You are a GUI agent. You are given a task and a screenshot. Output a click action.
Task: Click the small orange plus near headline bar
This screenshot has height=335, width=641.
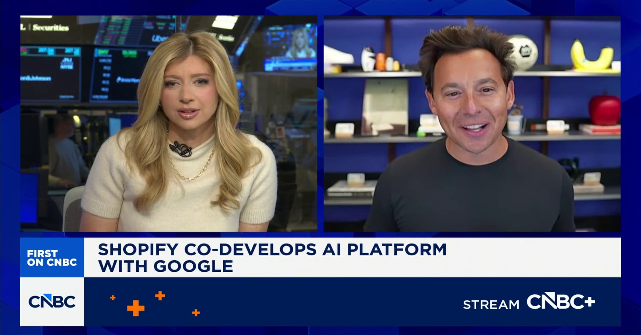160,296
